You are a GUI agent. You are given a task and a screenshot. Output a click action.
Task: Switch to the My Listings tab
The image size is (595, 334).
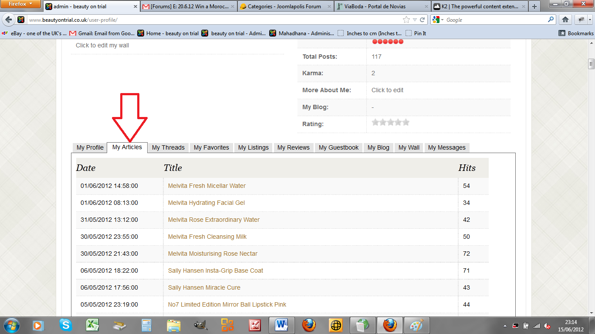(x=254, y=147)
